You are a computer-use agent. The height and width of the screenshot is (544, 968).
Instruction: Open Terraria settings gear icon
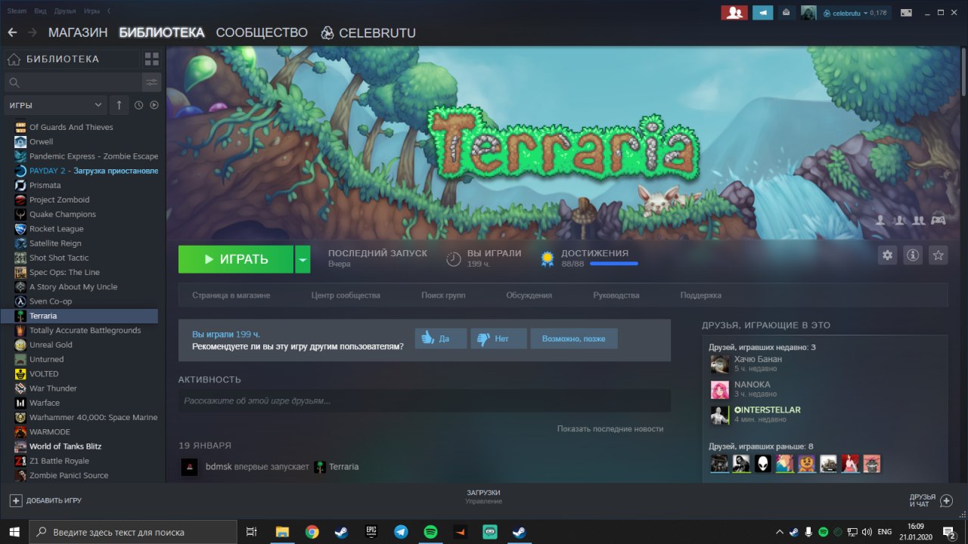887,255
